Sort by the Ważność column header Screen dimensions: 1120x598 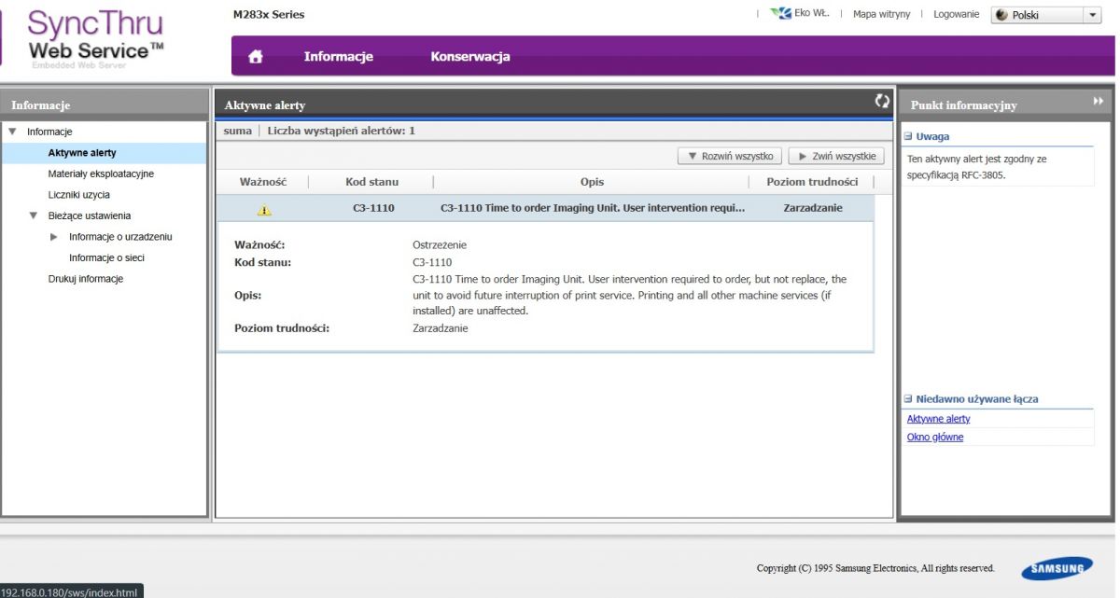tap(263, 182)
